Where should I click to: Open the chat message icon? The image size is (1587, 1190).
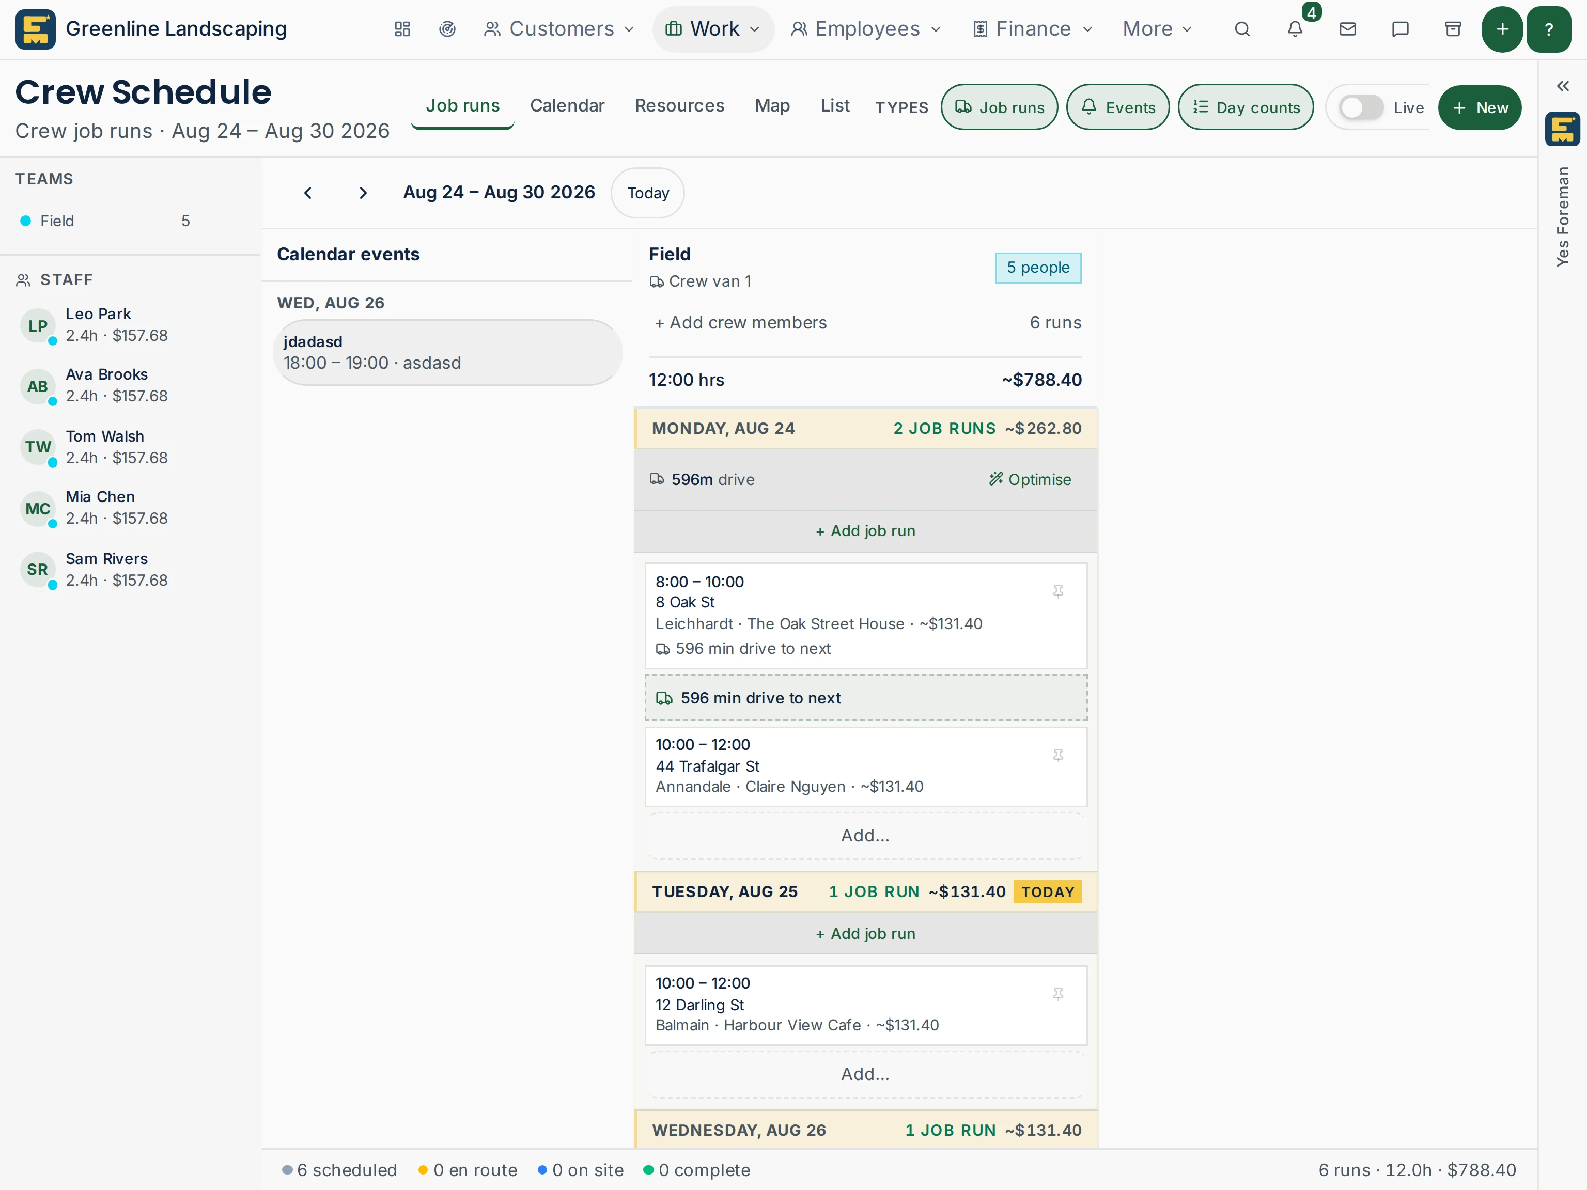click(1400, 29)
